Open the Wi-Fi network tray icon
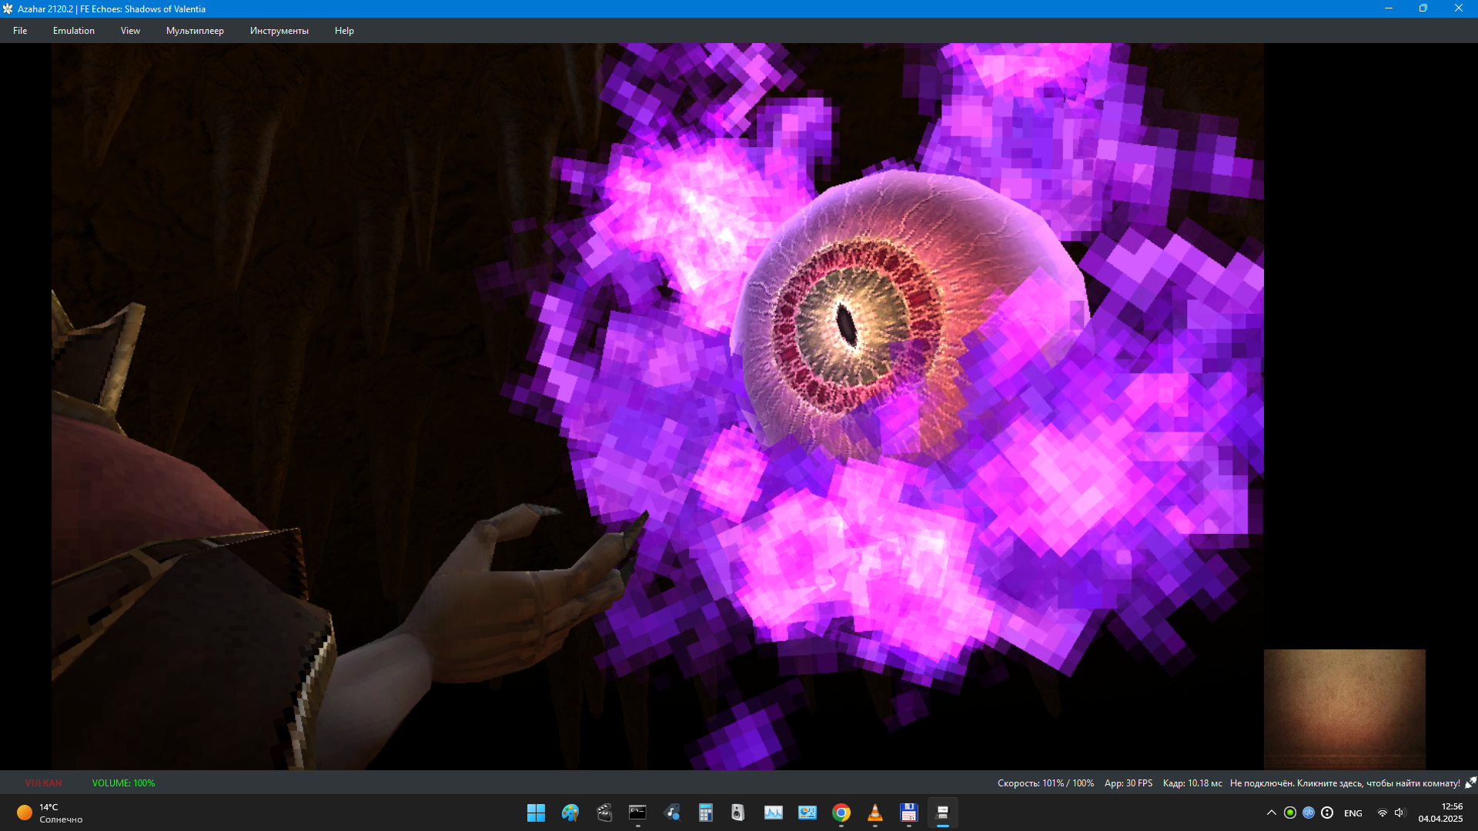1478x831 pixels. (x=1383, y=813)
